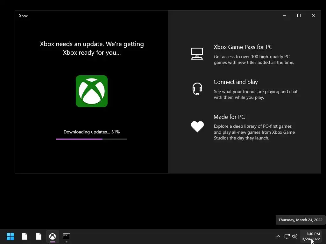Image resolution: width=326 pixels, height=244 pixels.
Task: Show hidden system tray icons
Action: 278,236
